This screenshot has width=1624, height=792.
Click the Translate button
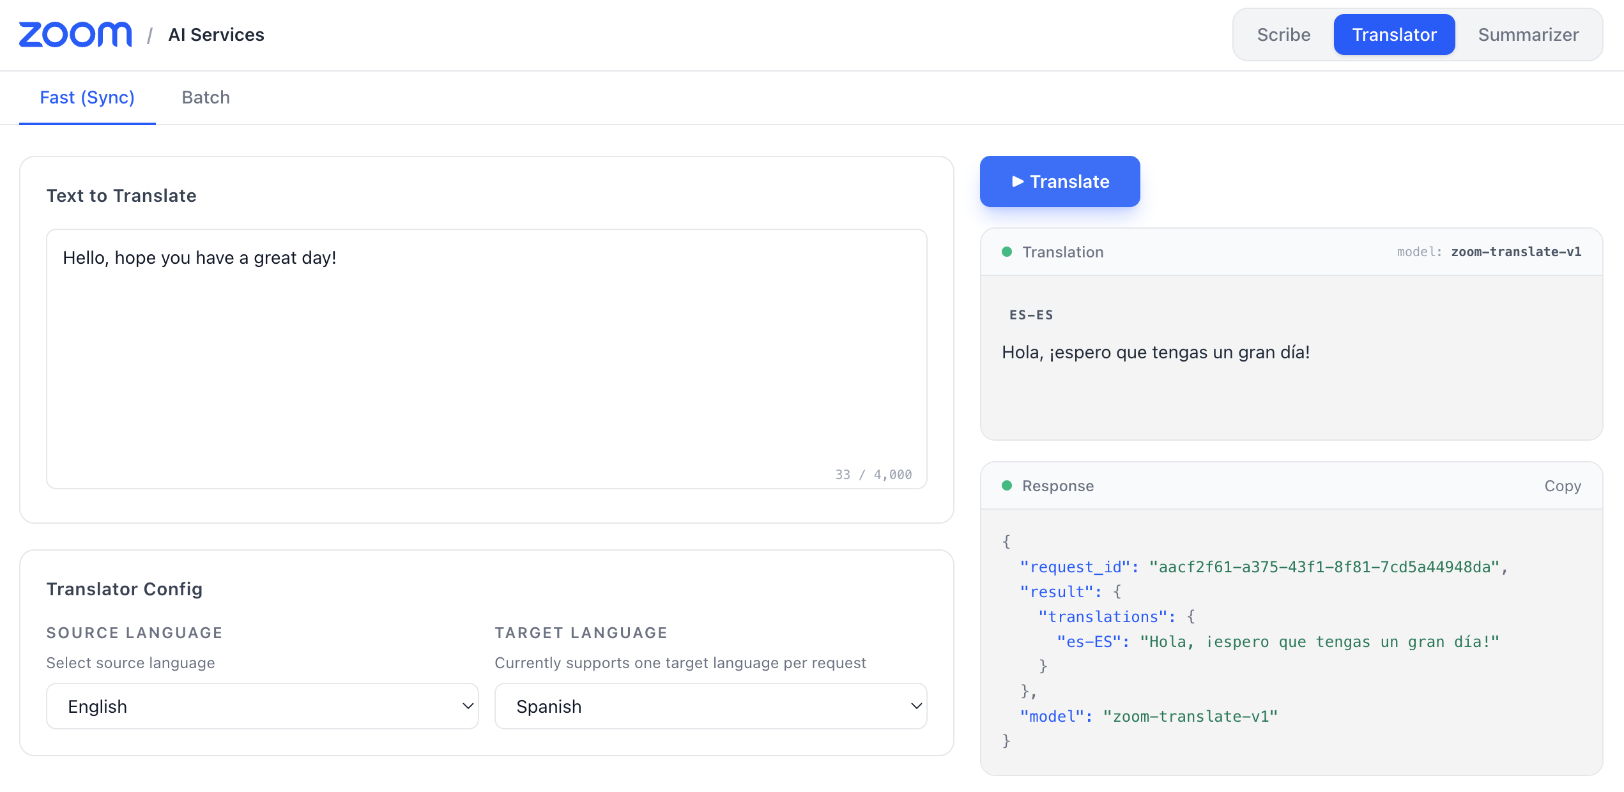(x=1060, y=181)
